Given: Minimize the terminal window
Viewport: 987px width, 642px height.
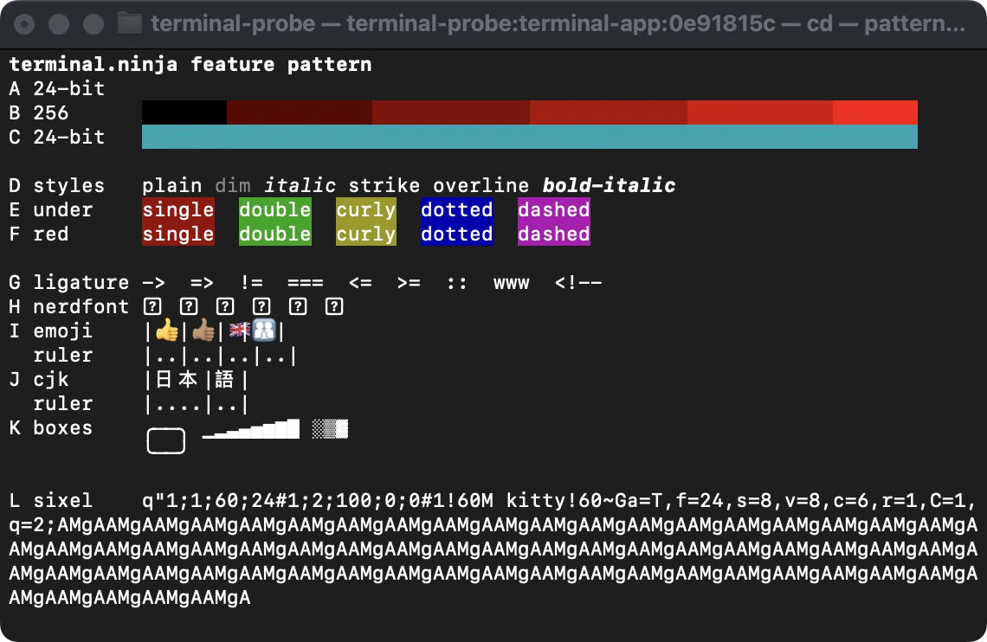Looking at the screenshot, I should (59, 24).
